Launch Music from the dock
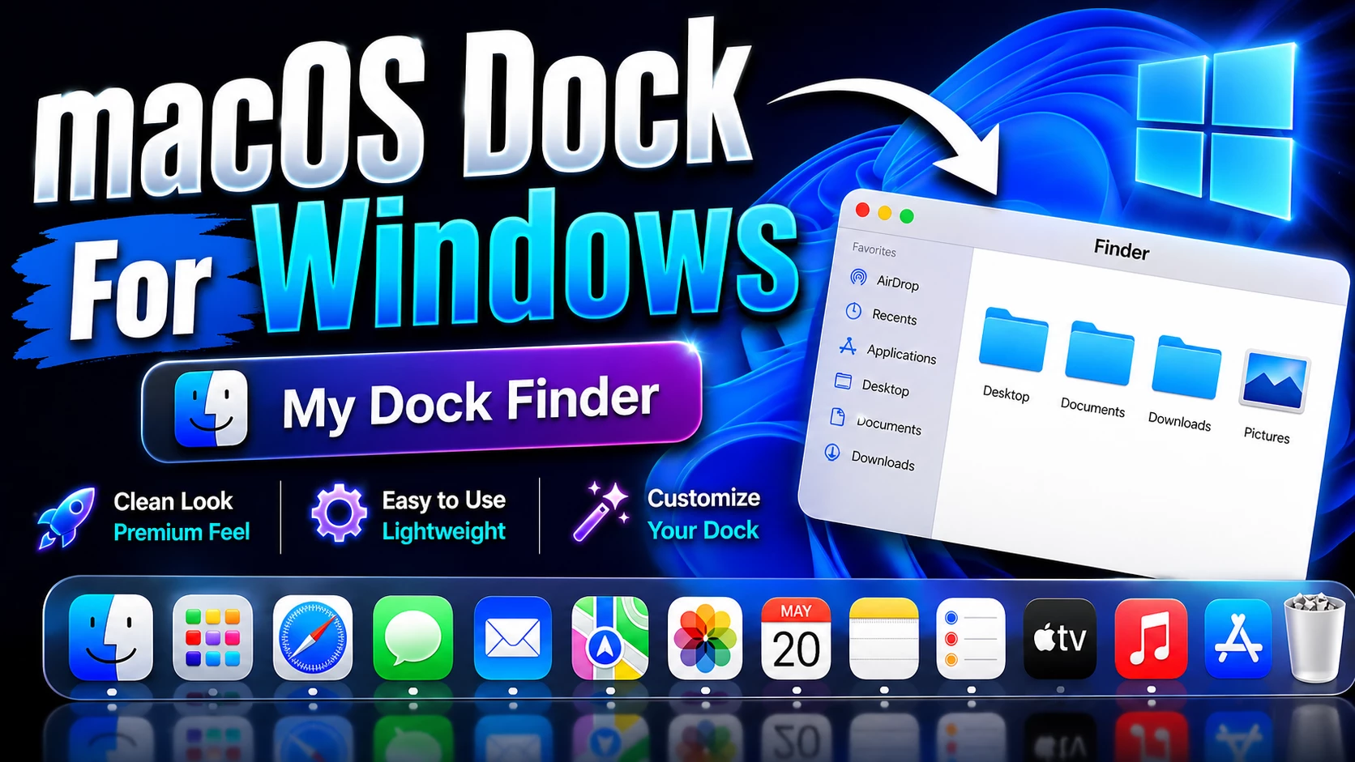The image size is (1355, 762). coord(1151,638)
